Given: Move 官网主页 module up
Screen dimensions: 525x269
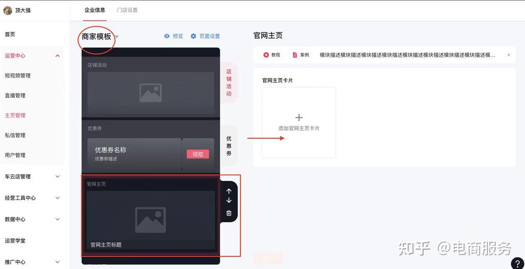Looking at the screenshot, I should (229, 191).
